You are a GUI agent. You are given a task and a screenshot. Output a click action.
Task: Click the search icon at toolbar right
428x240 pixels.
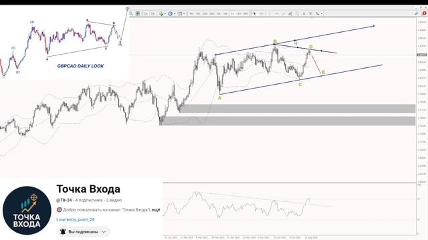[x=417, y=13]
